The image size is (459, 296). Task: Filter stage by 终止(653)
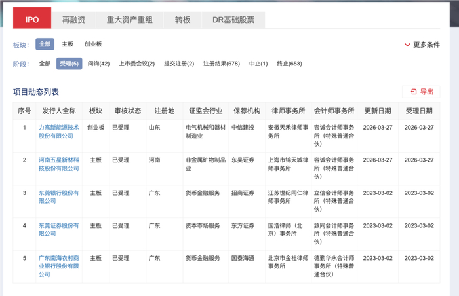[x=289, y=64]
